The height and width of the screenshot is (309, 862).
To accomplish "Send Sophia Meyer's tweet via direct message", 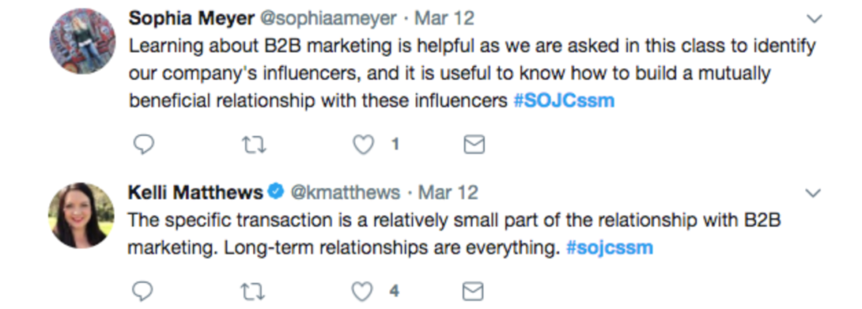I will pyautogui.click(x=474, y=144).
